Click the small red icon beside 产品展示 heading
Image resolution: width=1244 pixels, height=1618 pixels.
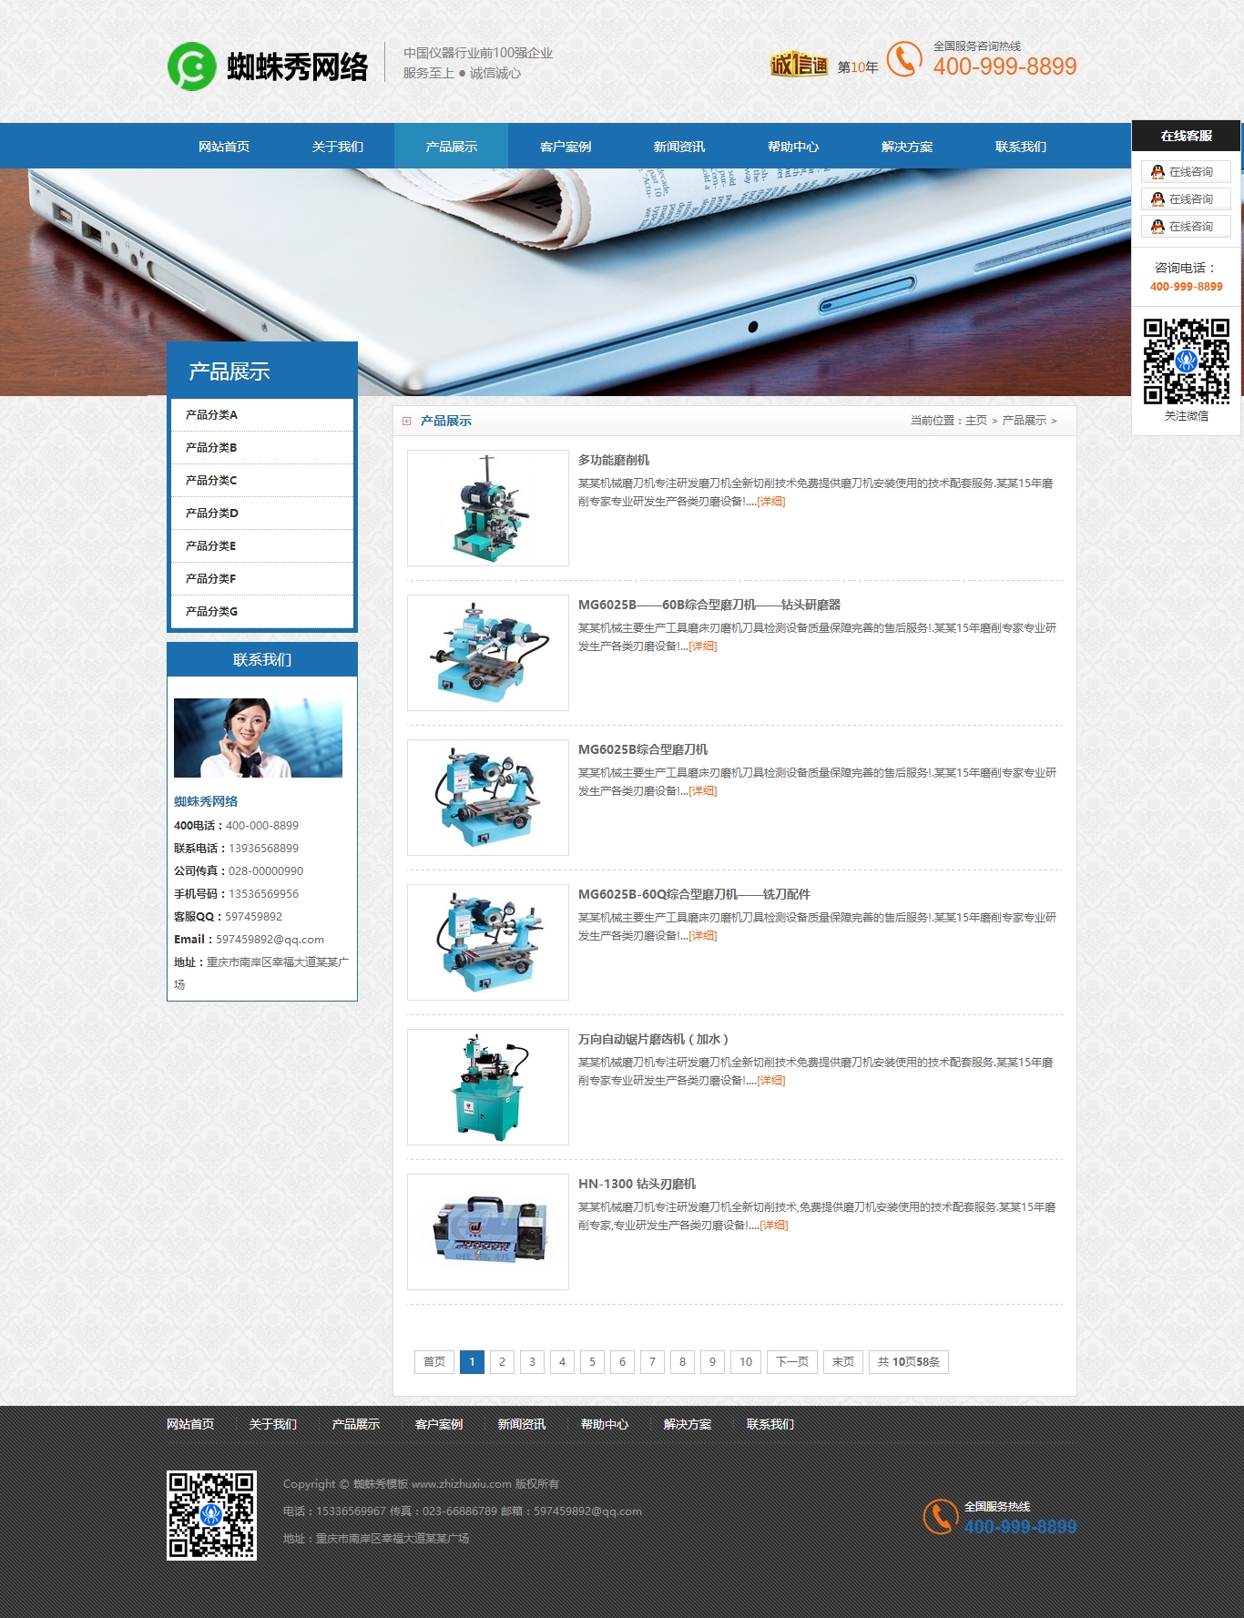click(x=407, y=421)
